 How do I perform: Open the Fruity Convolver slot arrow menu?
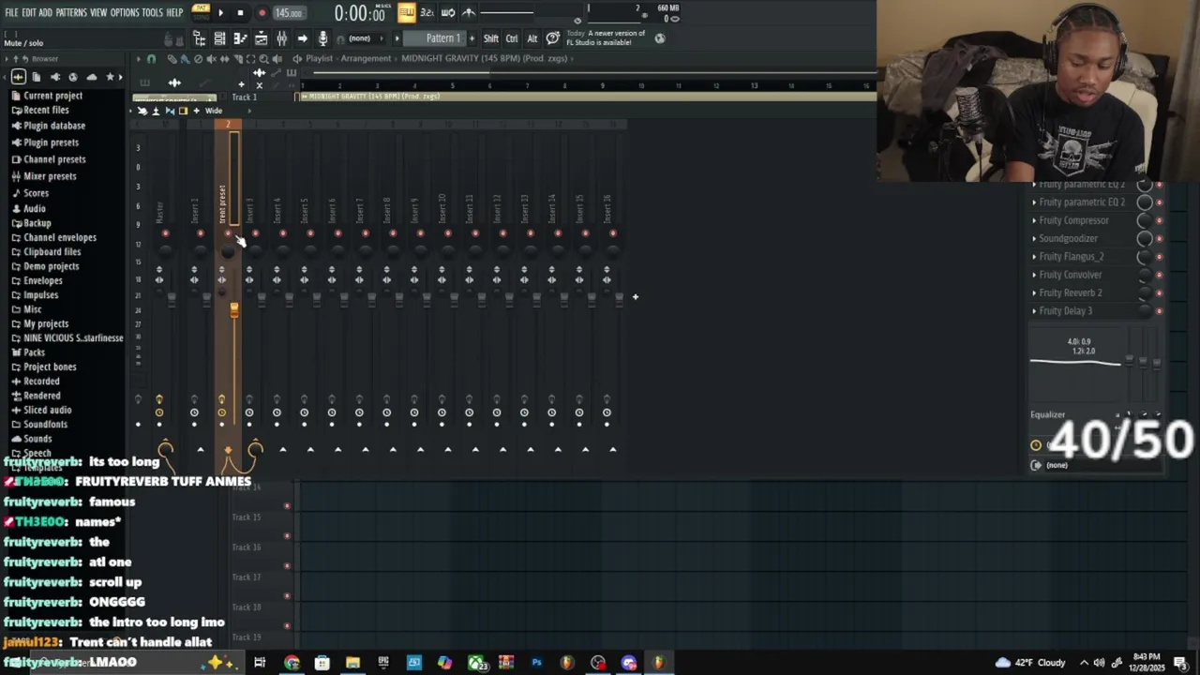[1034, 275]
